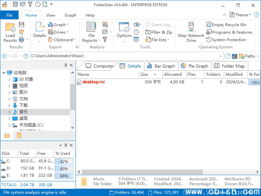The width and height of the screenshot is (261, 196).
Task: Sort by the Size column header
Action: (150, 74)
